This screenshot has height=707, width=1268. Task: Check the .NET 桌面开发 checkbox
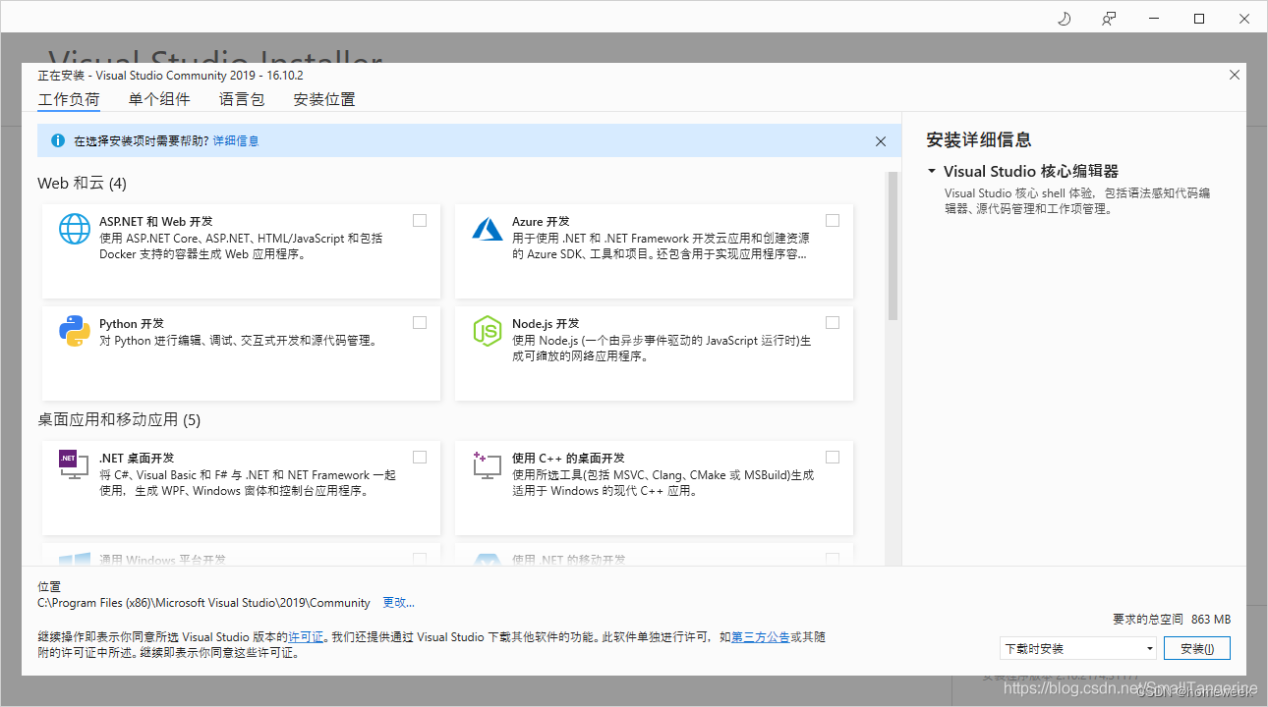(420, 457)
